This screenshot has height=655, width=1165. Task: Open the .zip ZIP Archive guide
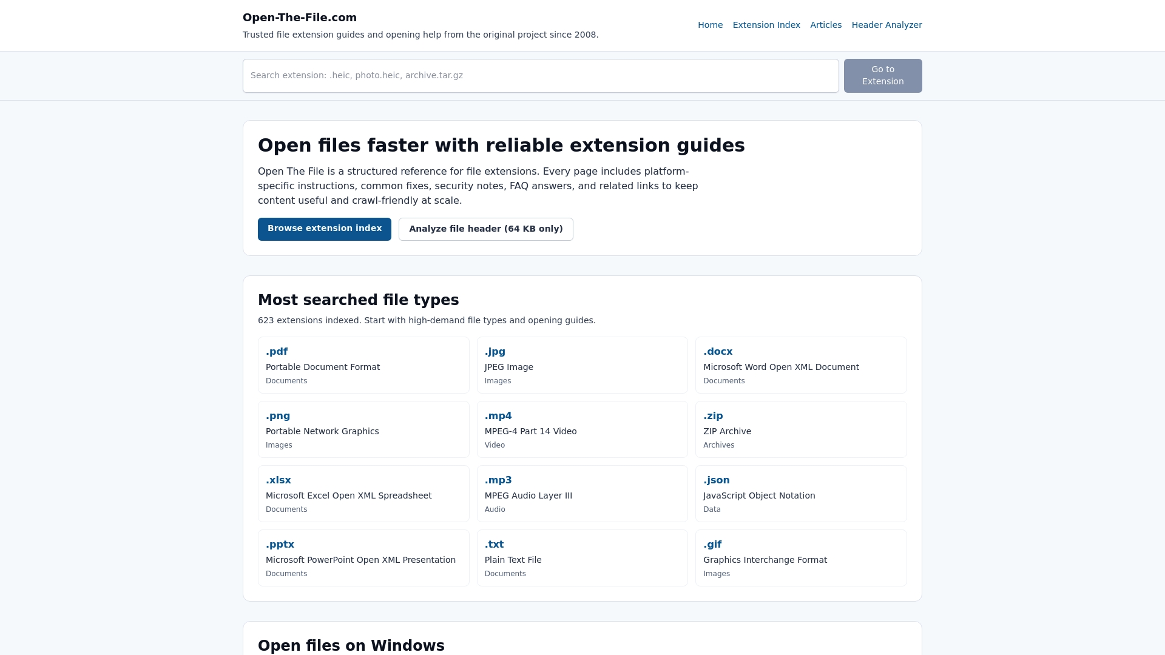(714, 416)
